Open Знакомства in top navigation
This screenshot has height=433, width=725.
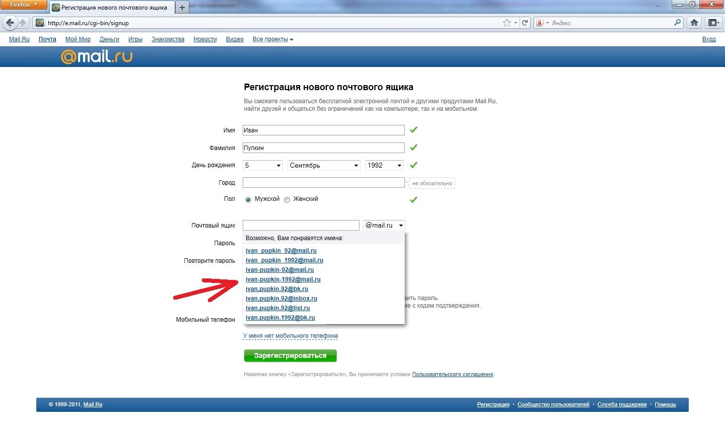[x=168, y=39]
